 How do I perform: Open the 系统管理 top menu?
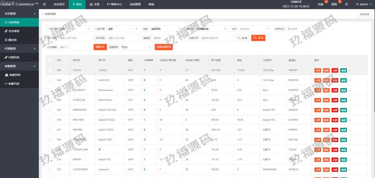click(135, 4)
